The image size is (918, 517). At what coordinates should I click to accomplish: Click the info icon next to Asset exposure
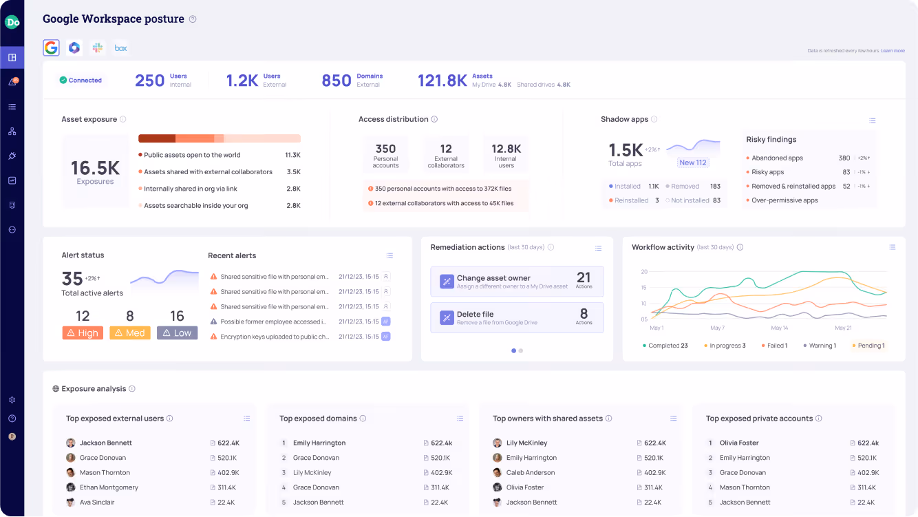tap(123, 119)
